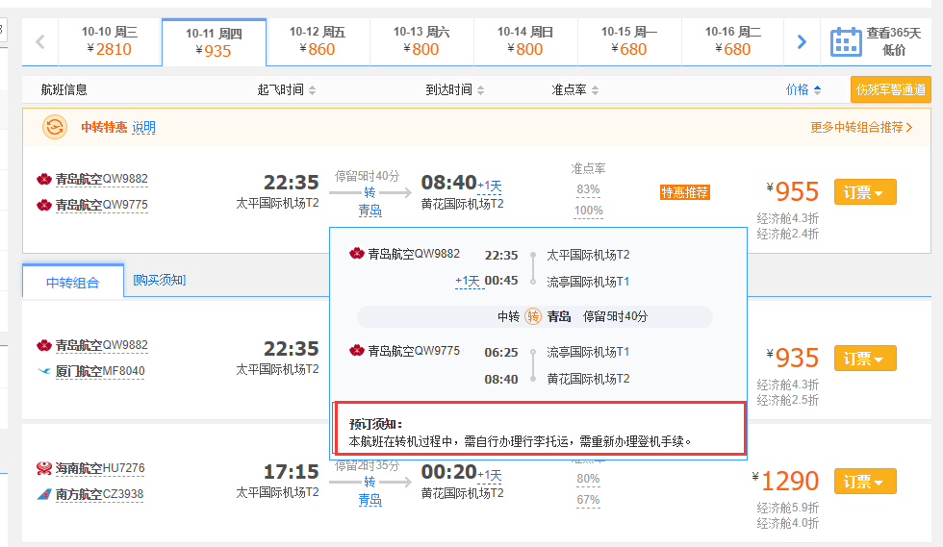
Task: Click Qingdao Airlines logo beside QW9775 in first row
Action: (44, 205)
